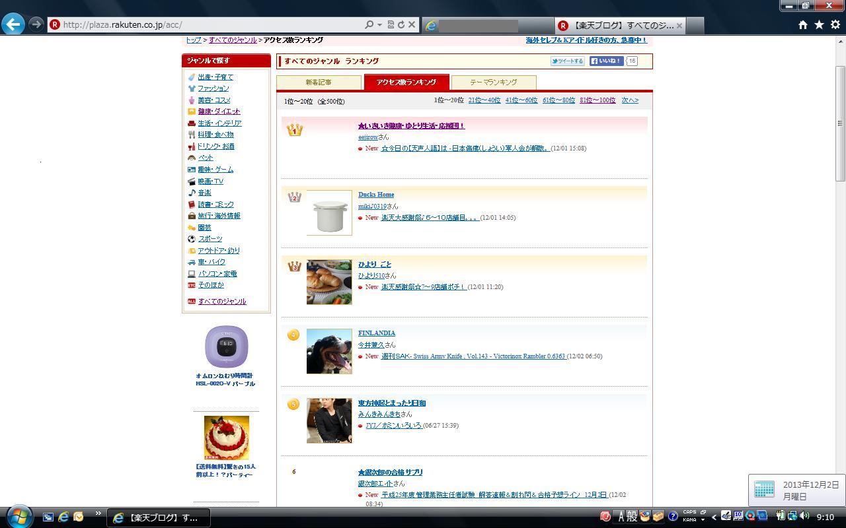
Task: Show hidden quick launch items chevron
Action: click(98, 513)
